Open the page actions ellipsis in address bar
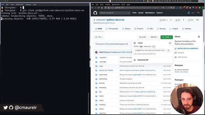 168,8
